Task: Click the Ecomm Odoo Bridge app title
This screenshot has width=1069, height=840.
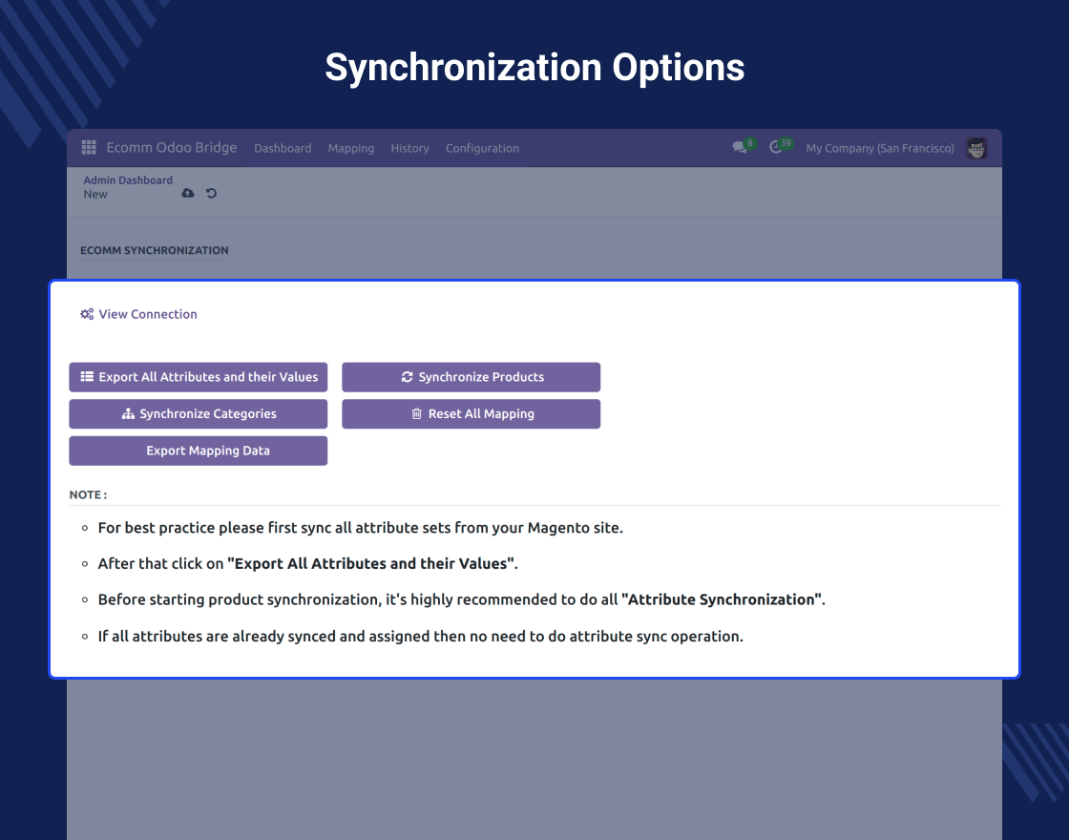Action: (x=172, y=147)
